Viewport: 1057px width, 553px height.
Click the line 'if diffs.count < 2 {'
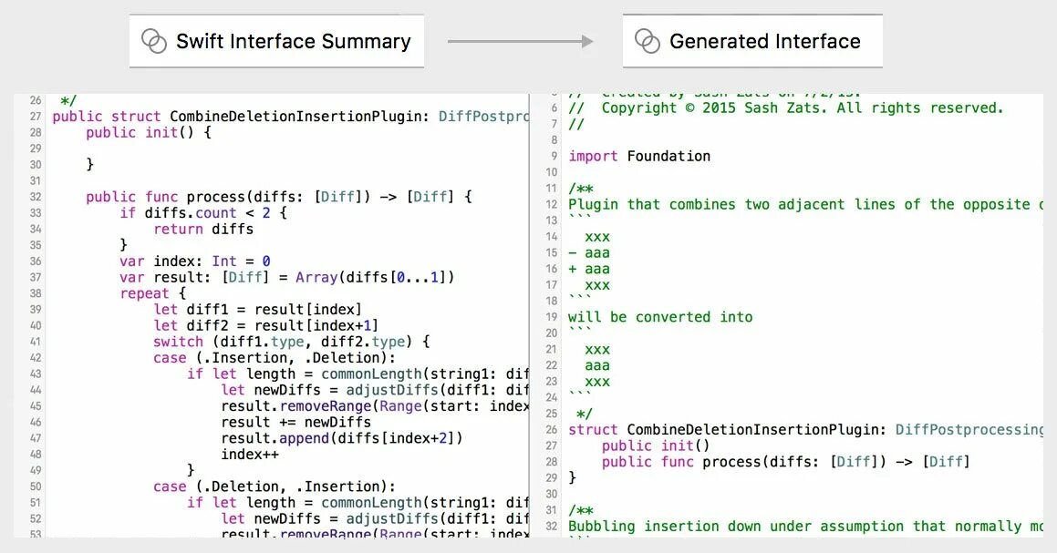click(x=203, y=213)
